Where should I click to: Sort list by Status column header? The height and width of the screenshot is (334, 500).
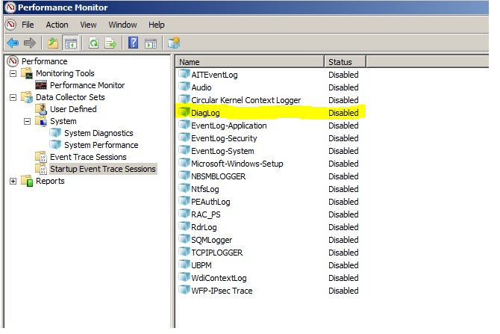tap(346, 61)
